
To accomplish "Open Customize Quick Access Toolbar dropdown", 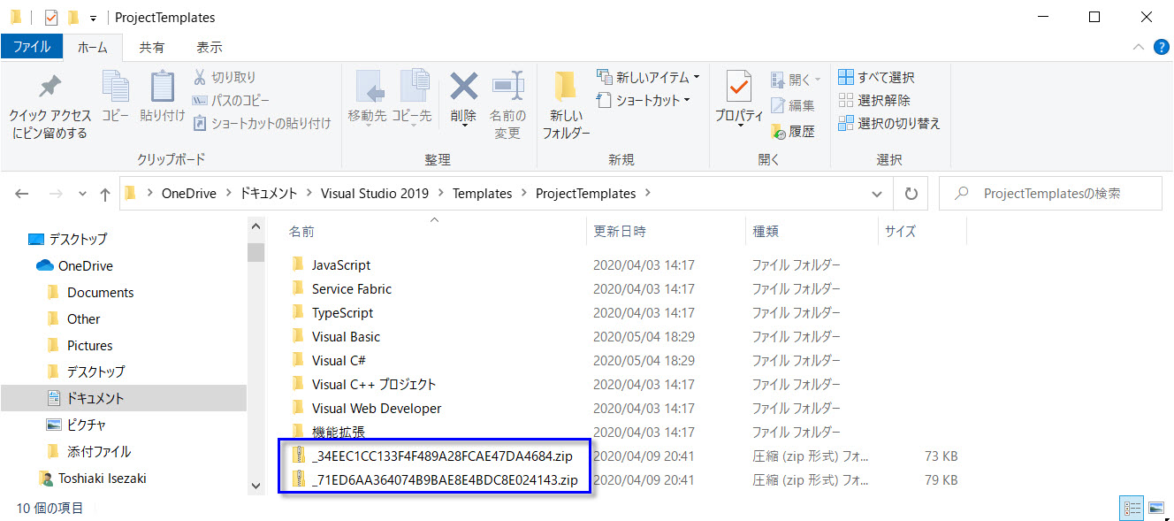I will 94,18.
